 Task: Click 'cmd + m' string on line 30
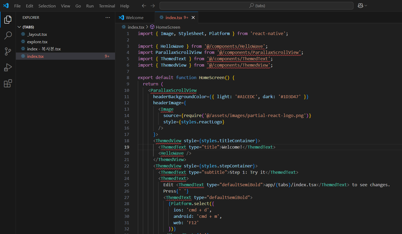coord(208,216)
